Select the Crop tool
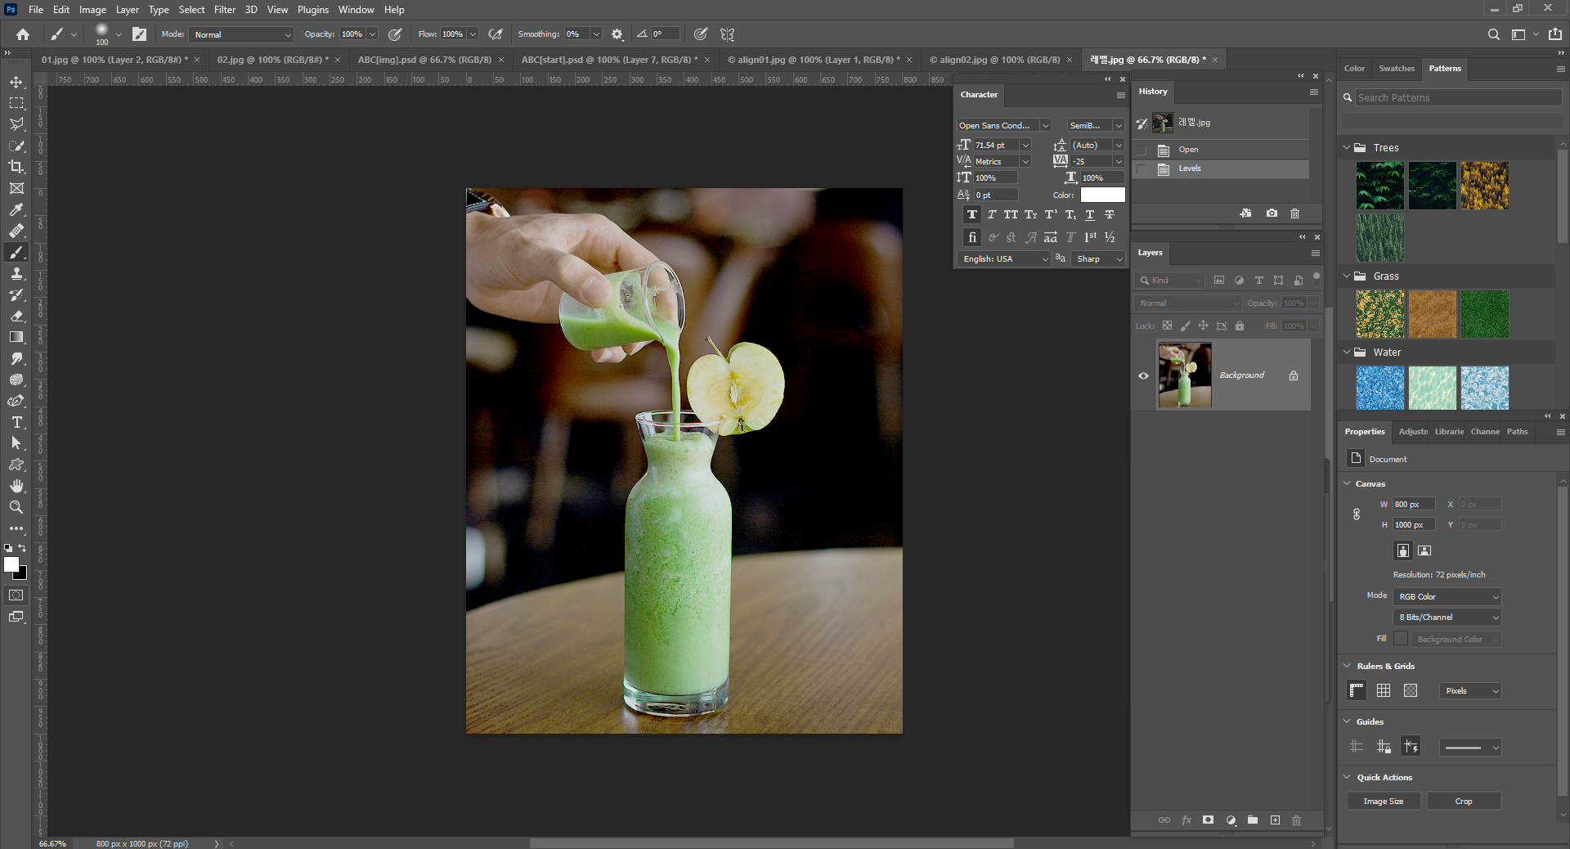The image size is (1570, 849). pyautogui.click(x=16, y=167)
